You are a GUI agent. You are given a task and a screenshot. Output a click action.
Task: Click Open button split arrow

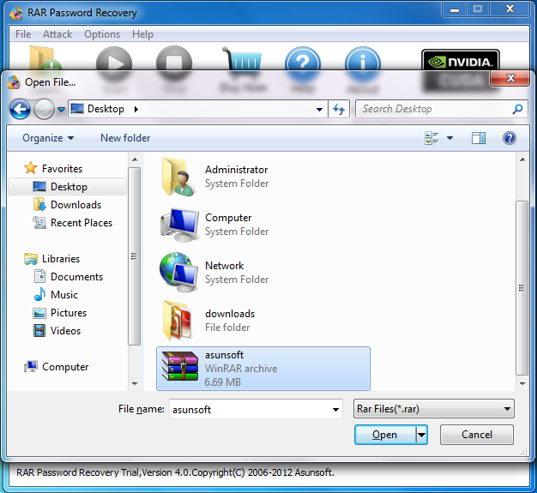pos(421,435)
